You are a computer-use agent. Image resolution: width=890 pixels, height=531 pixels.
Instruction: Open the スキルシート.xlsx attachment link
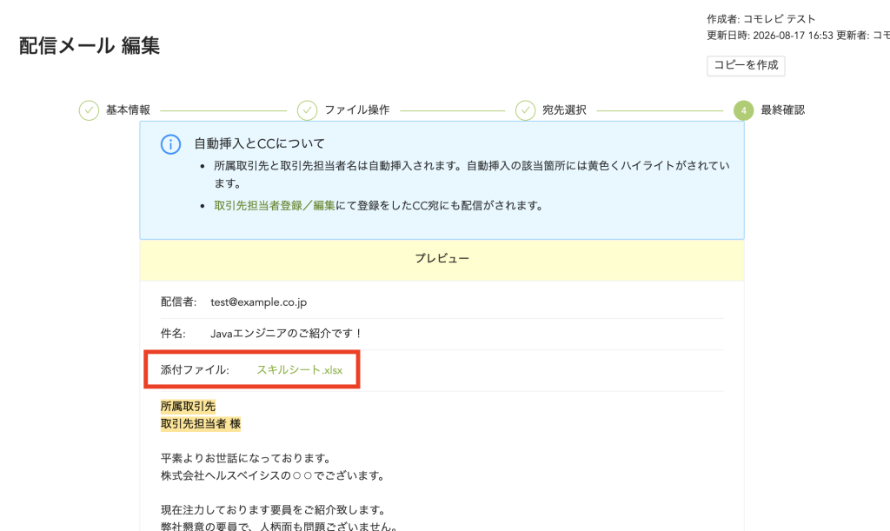[x=300, y=370]
